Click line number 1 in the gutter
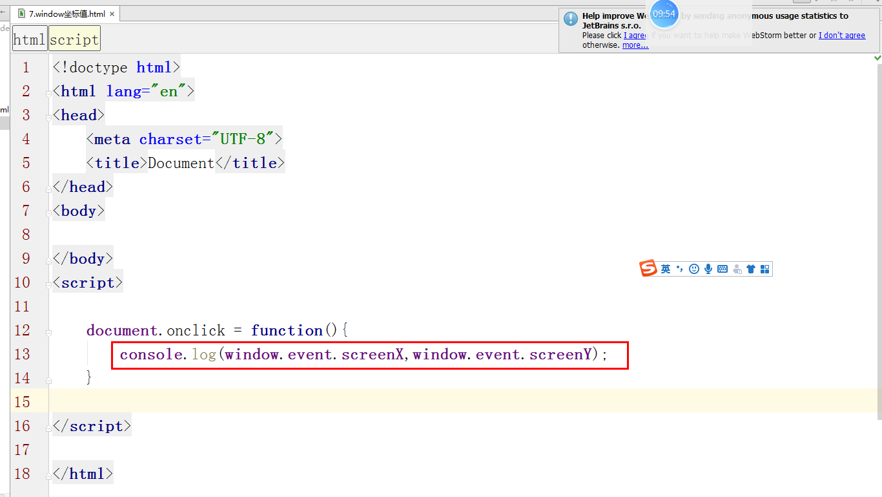The image size is (882, 497). point(26,67)
